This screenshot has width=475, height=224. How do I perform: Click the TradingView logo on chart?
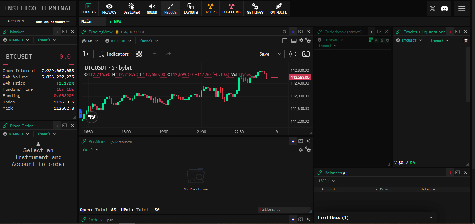[92, 117]
